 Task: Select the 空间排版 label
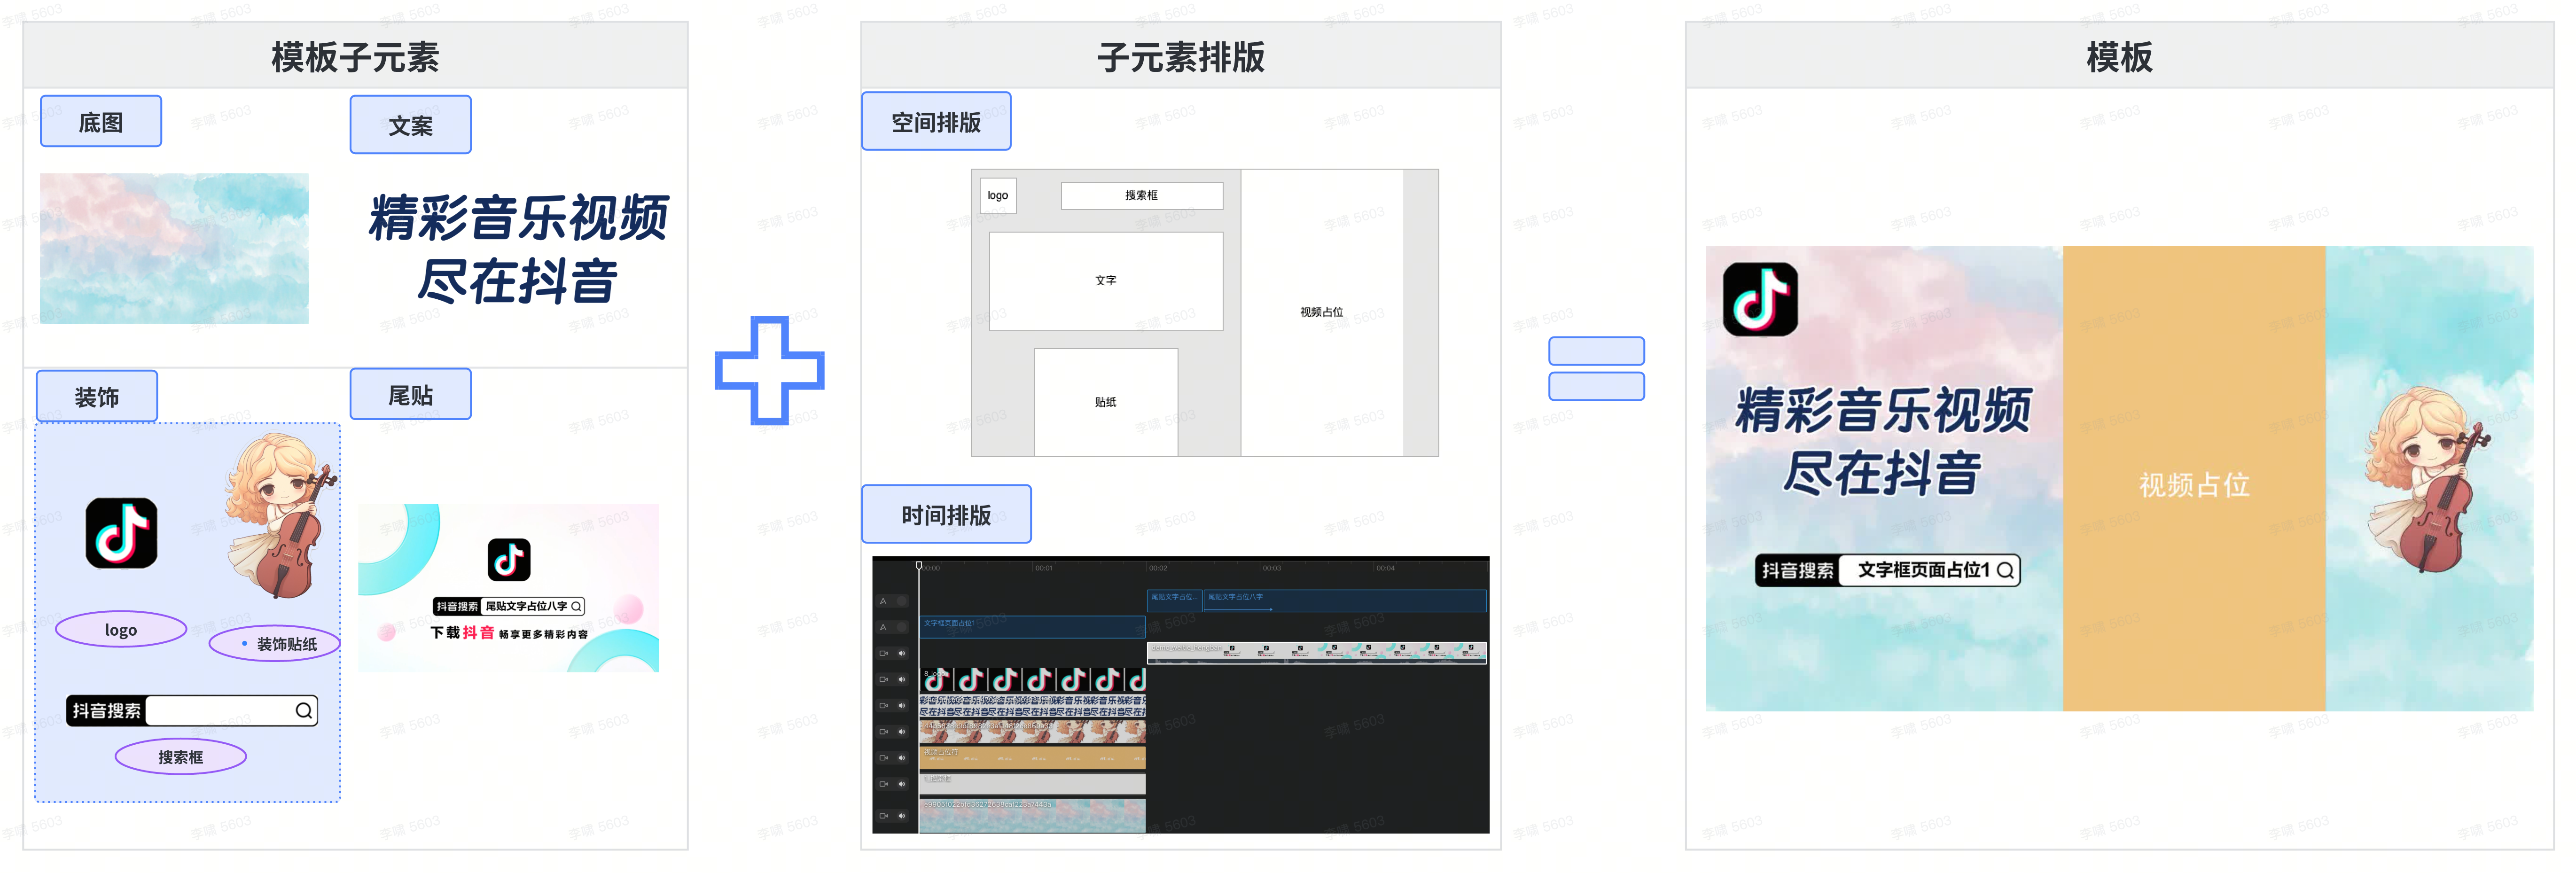point(936,122)
